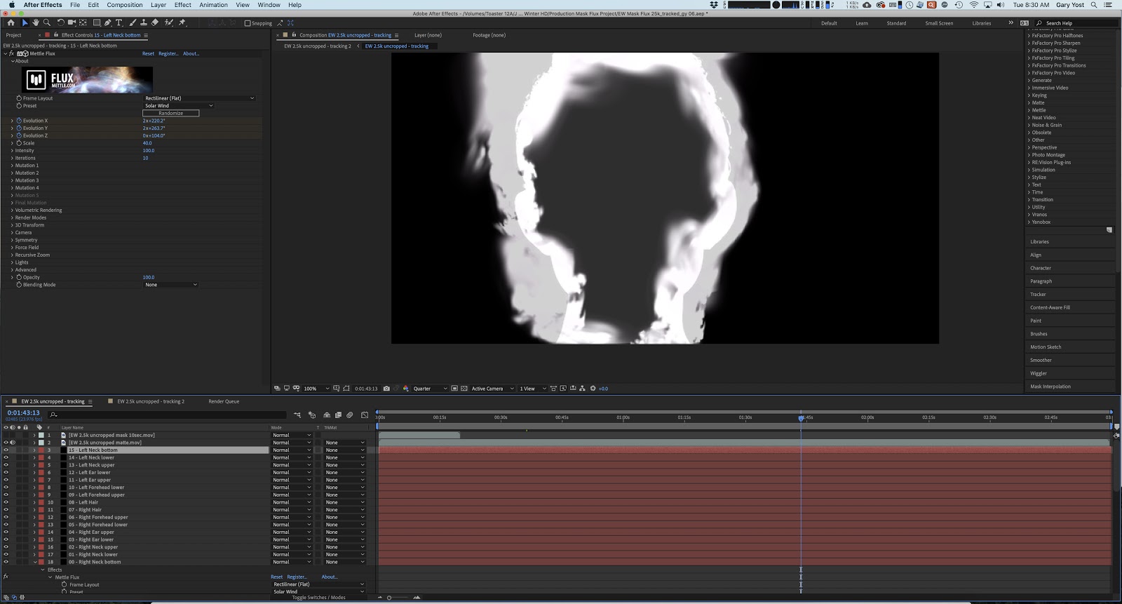
Task: Open the Graph Editor from timeline icons
Action: 364,415
